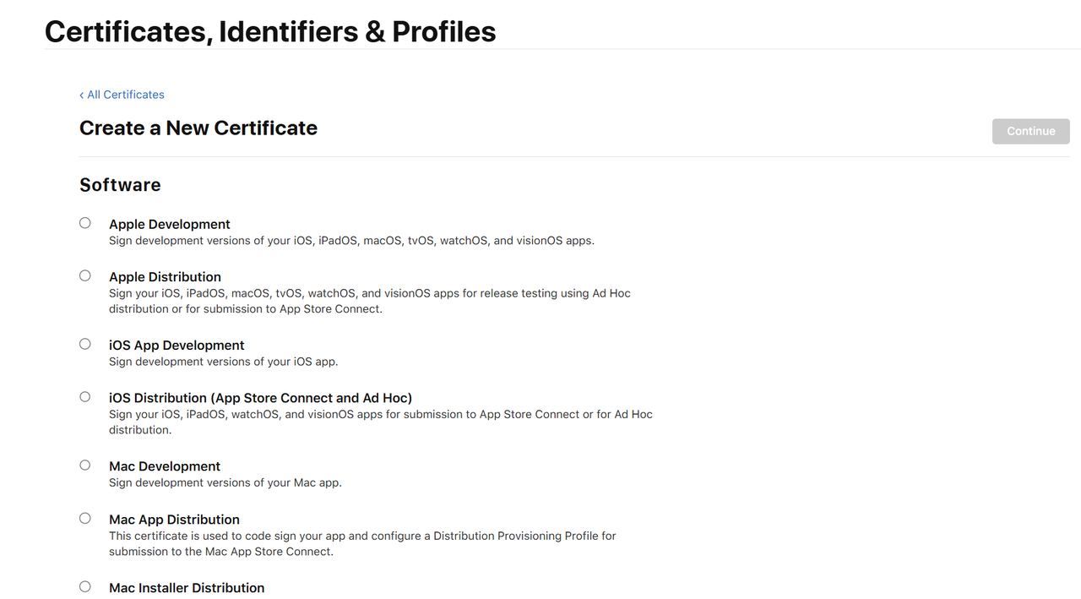The width and height of the screenshot is (1081, 599).
Task: Pick the iOS Distribution radio button
Action: click(85, 396)
